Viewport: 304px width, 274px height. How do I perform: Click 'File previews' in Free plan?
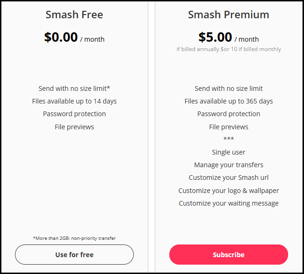tap(74, 127)
